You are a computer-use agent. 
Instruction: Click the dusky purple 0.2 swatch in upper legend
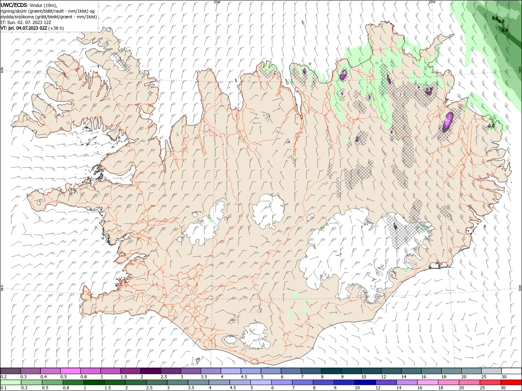coord(10,371)
